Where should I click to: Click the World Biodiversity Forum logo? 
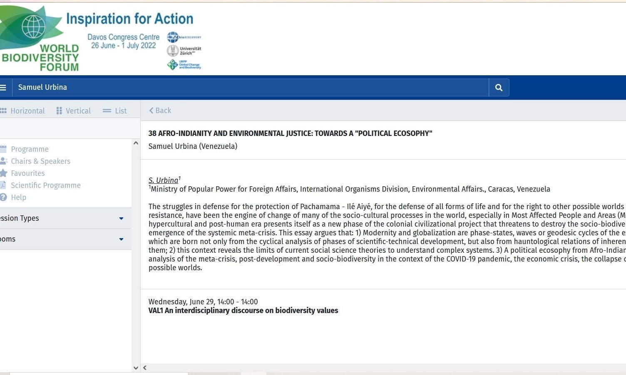point(40,38)
